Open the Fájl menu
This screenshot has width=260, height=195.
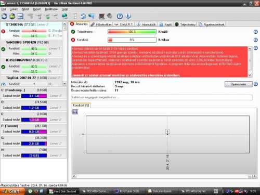4,9
